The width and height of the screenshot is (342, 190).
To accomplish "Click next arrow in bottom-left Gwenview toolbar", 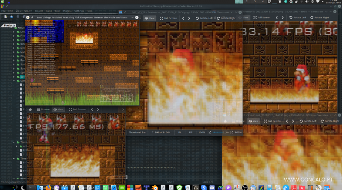I will (98, 109).
